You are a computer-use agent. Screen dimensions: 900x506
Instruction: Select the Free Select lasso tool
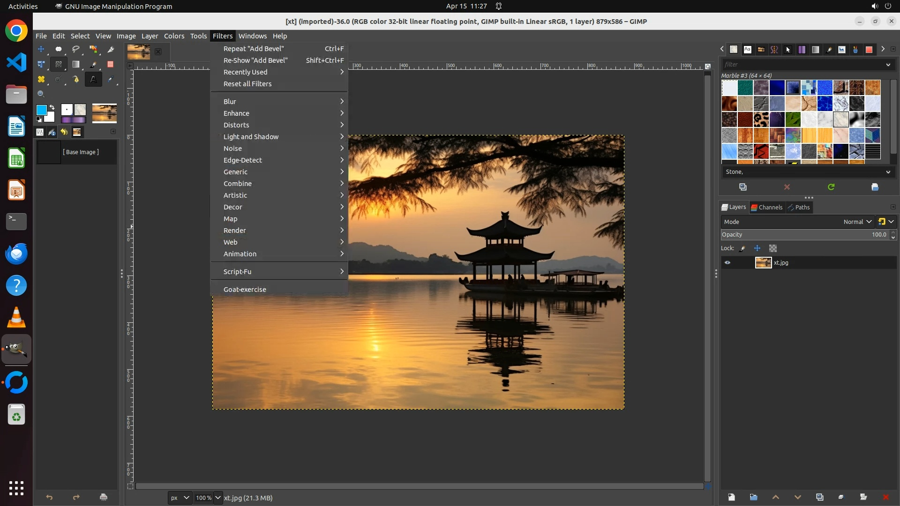pos(75,49)
